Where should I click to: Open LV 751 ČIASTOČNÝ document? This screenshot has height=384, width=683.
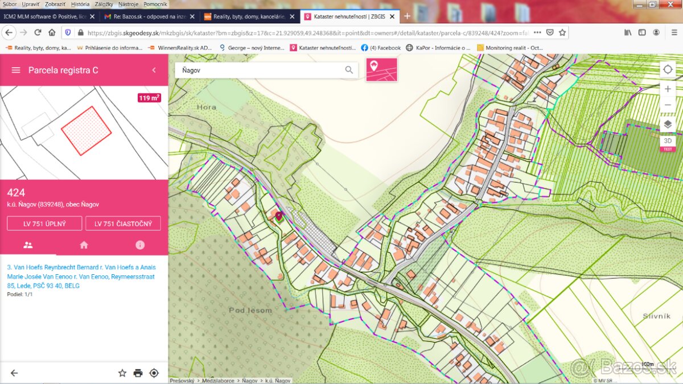click(x=123, y=224)
